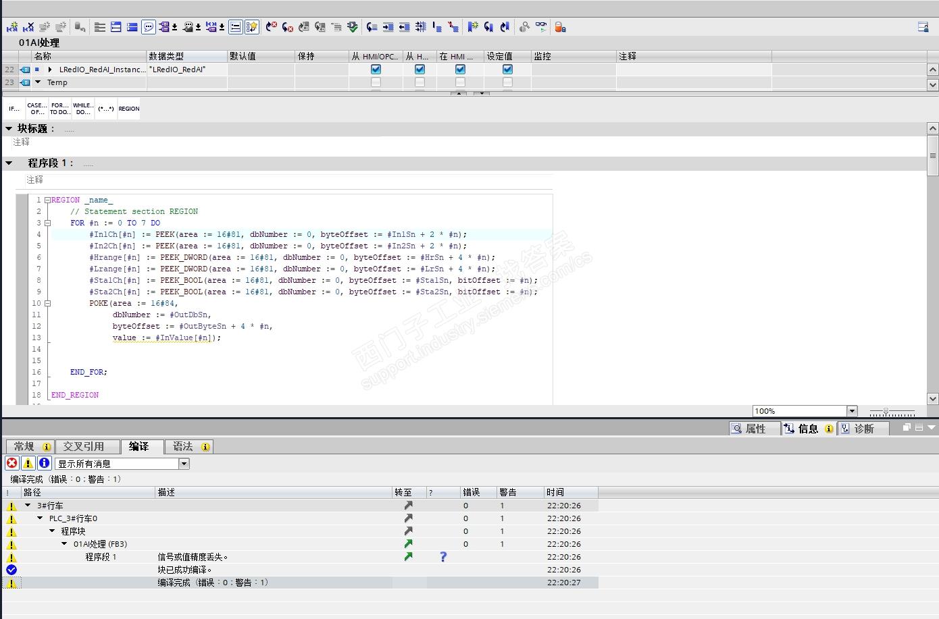Open the 100% zoom level combo box
Image resolution: width=939 pixels, height=619 pixels.
click(x=851, y=411)
